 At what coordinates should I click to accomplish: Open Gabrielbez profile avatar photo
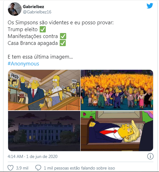point(15,9)
